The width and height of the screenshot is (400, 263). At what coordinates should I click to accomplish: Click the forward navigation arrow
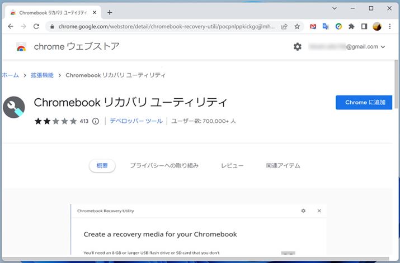(x=23, y=26)
